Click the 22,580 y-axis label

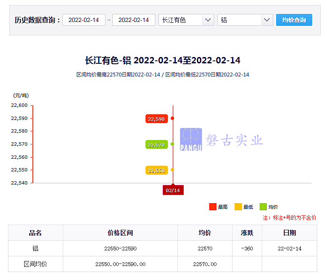click(19, 131)
